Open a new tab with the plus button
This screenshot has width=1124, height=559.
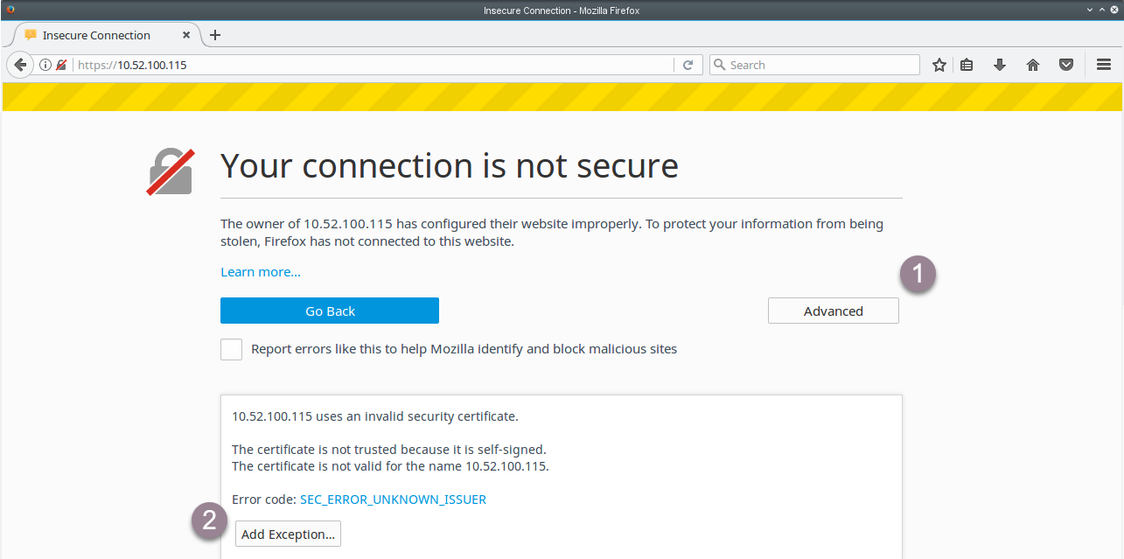[x=215, y=35]
